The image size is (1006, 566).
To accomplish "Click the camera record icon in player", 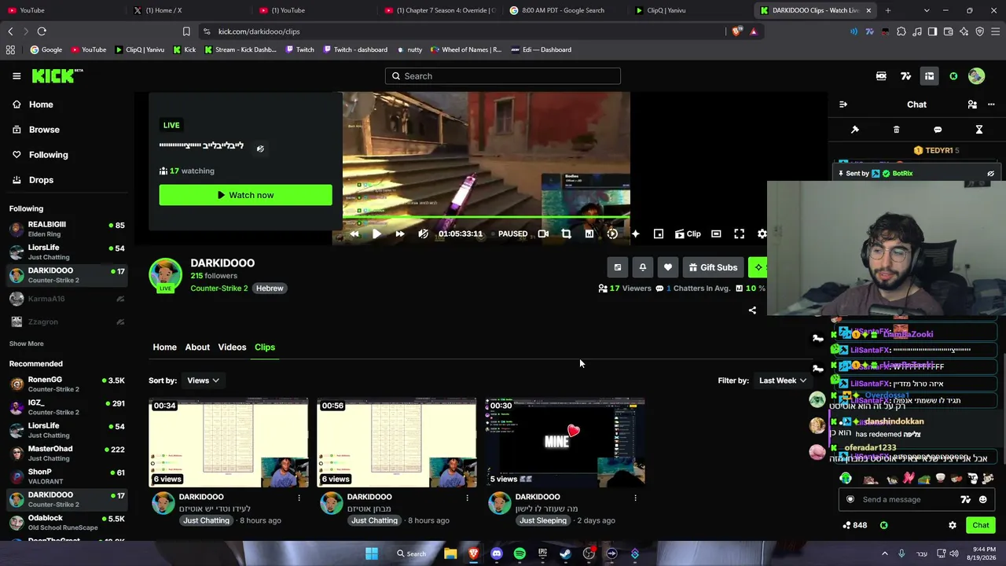I will 543,233.
